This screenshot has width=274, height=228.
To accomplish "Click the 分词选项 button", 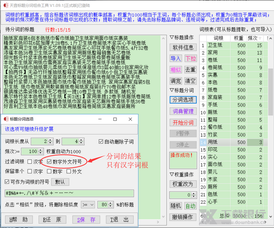I will coord(183,100).
